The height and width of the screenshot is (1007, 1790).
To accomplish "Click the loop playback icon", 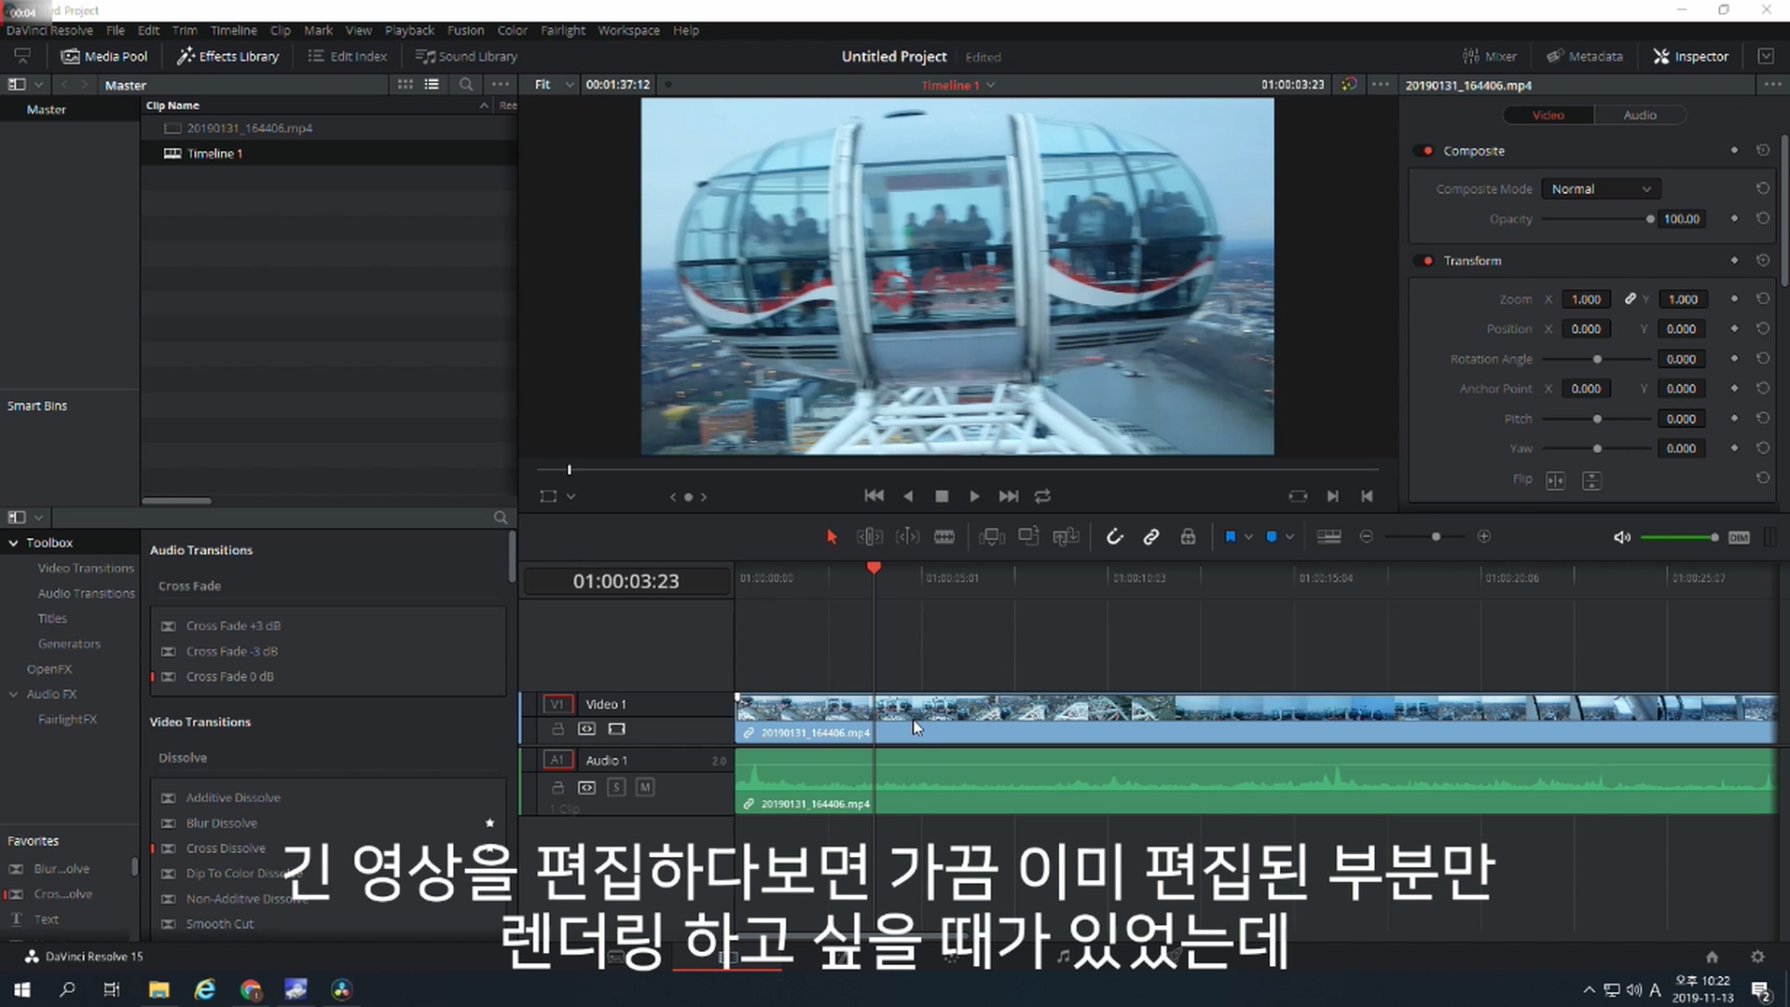I will [1042, 496].
